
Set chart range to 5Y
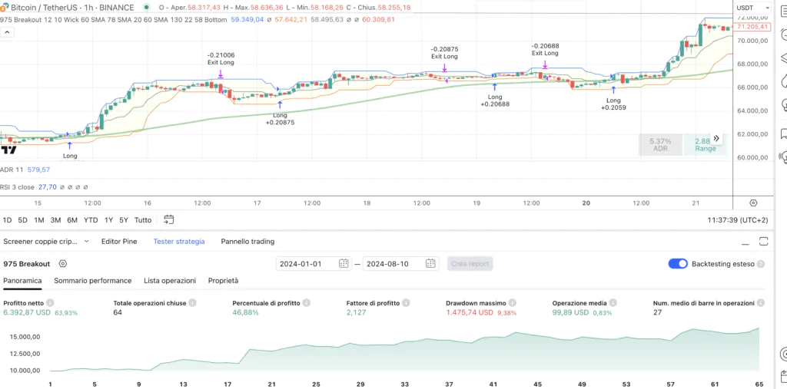pos(124,220)
